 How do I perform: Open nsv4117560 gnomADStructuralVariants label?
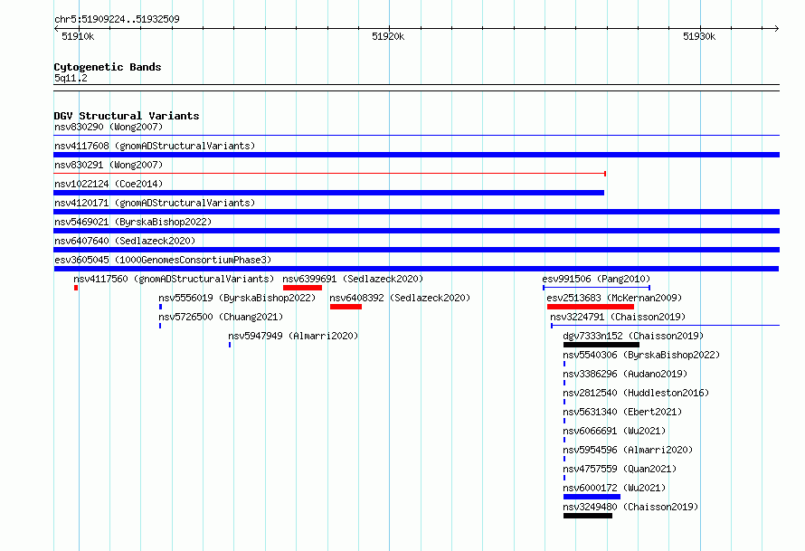pos(174,279)
